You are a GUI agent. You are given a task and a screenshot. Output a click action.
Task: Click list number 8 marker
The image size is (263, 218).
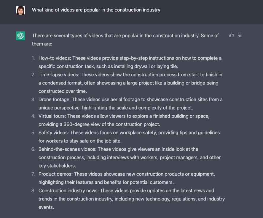34,190
